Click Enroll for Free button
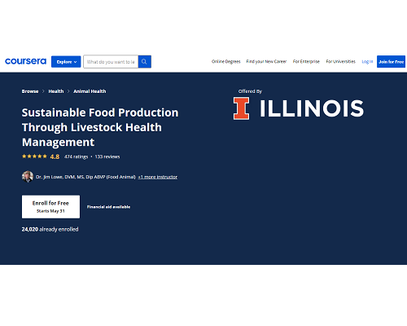 (x=50, y=206)
